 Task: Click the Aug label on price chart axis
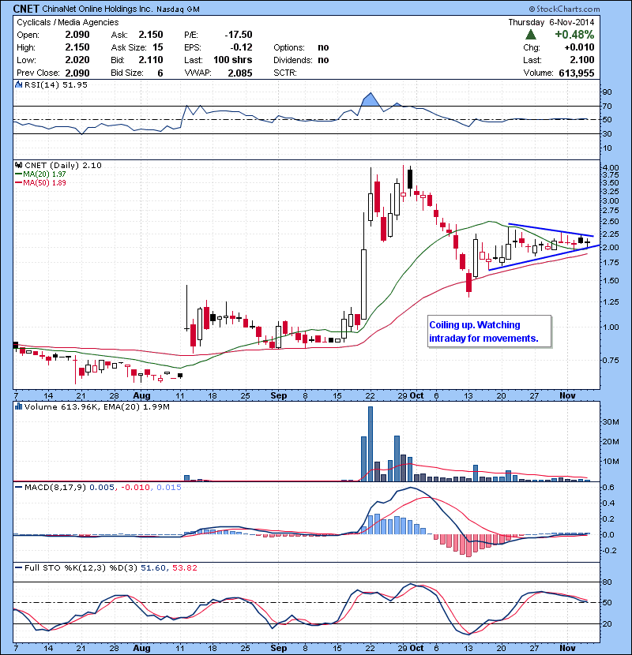141,395
